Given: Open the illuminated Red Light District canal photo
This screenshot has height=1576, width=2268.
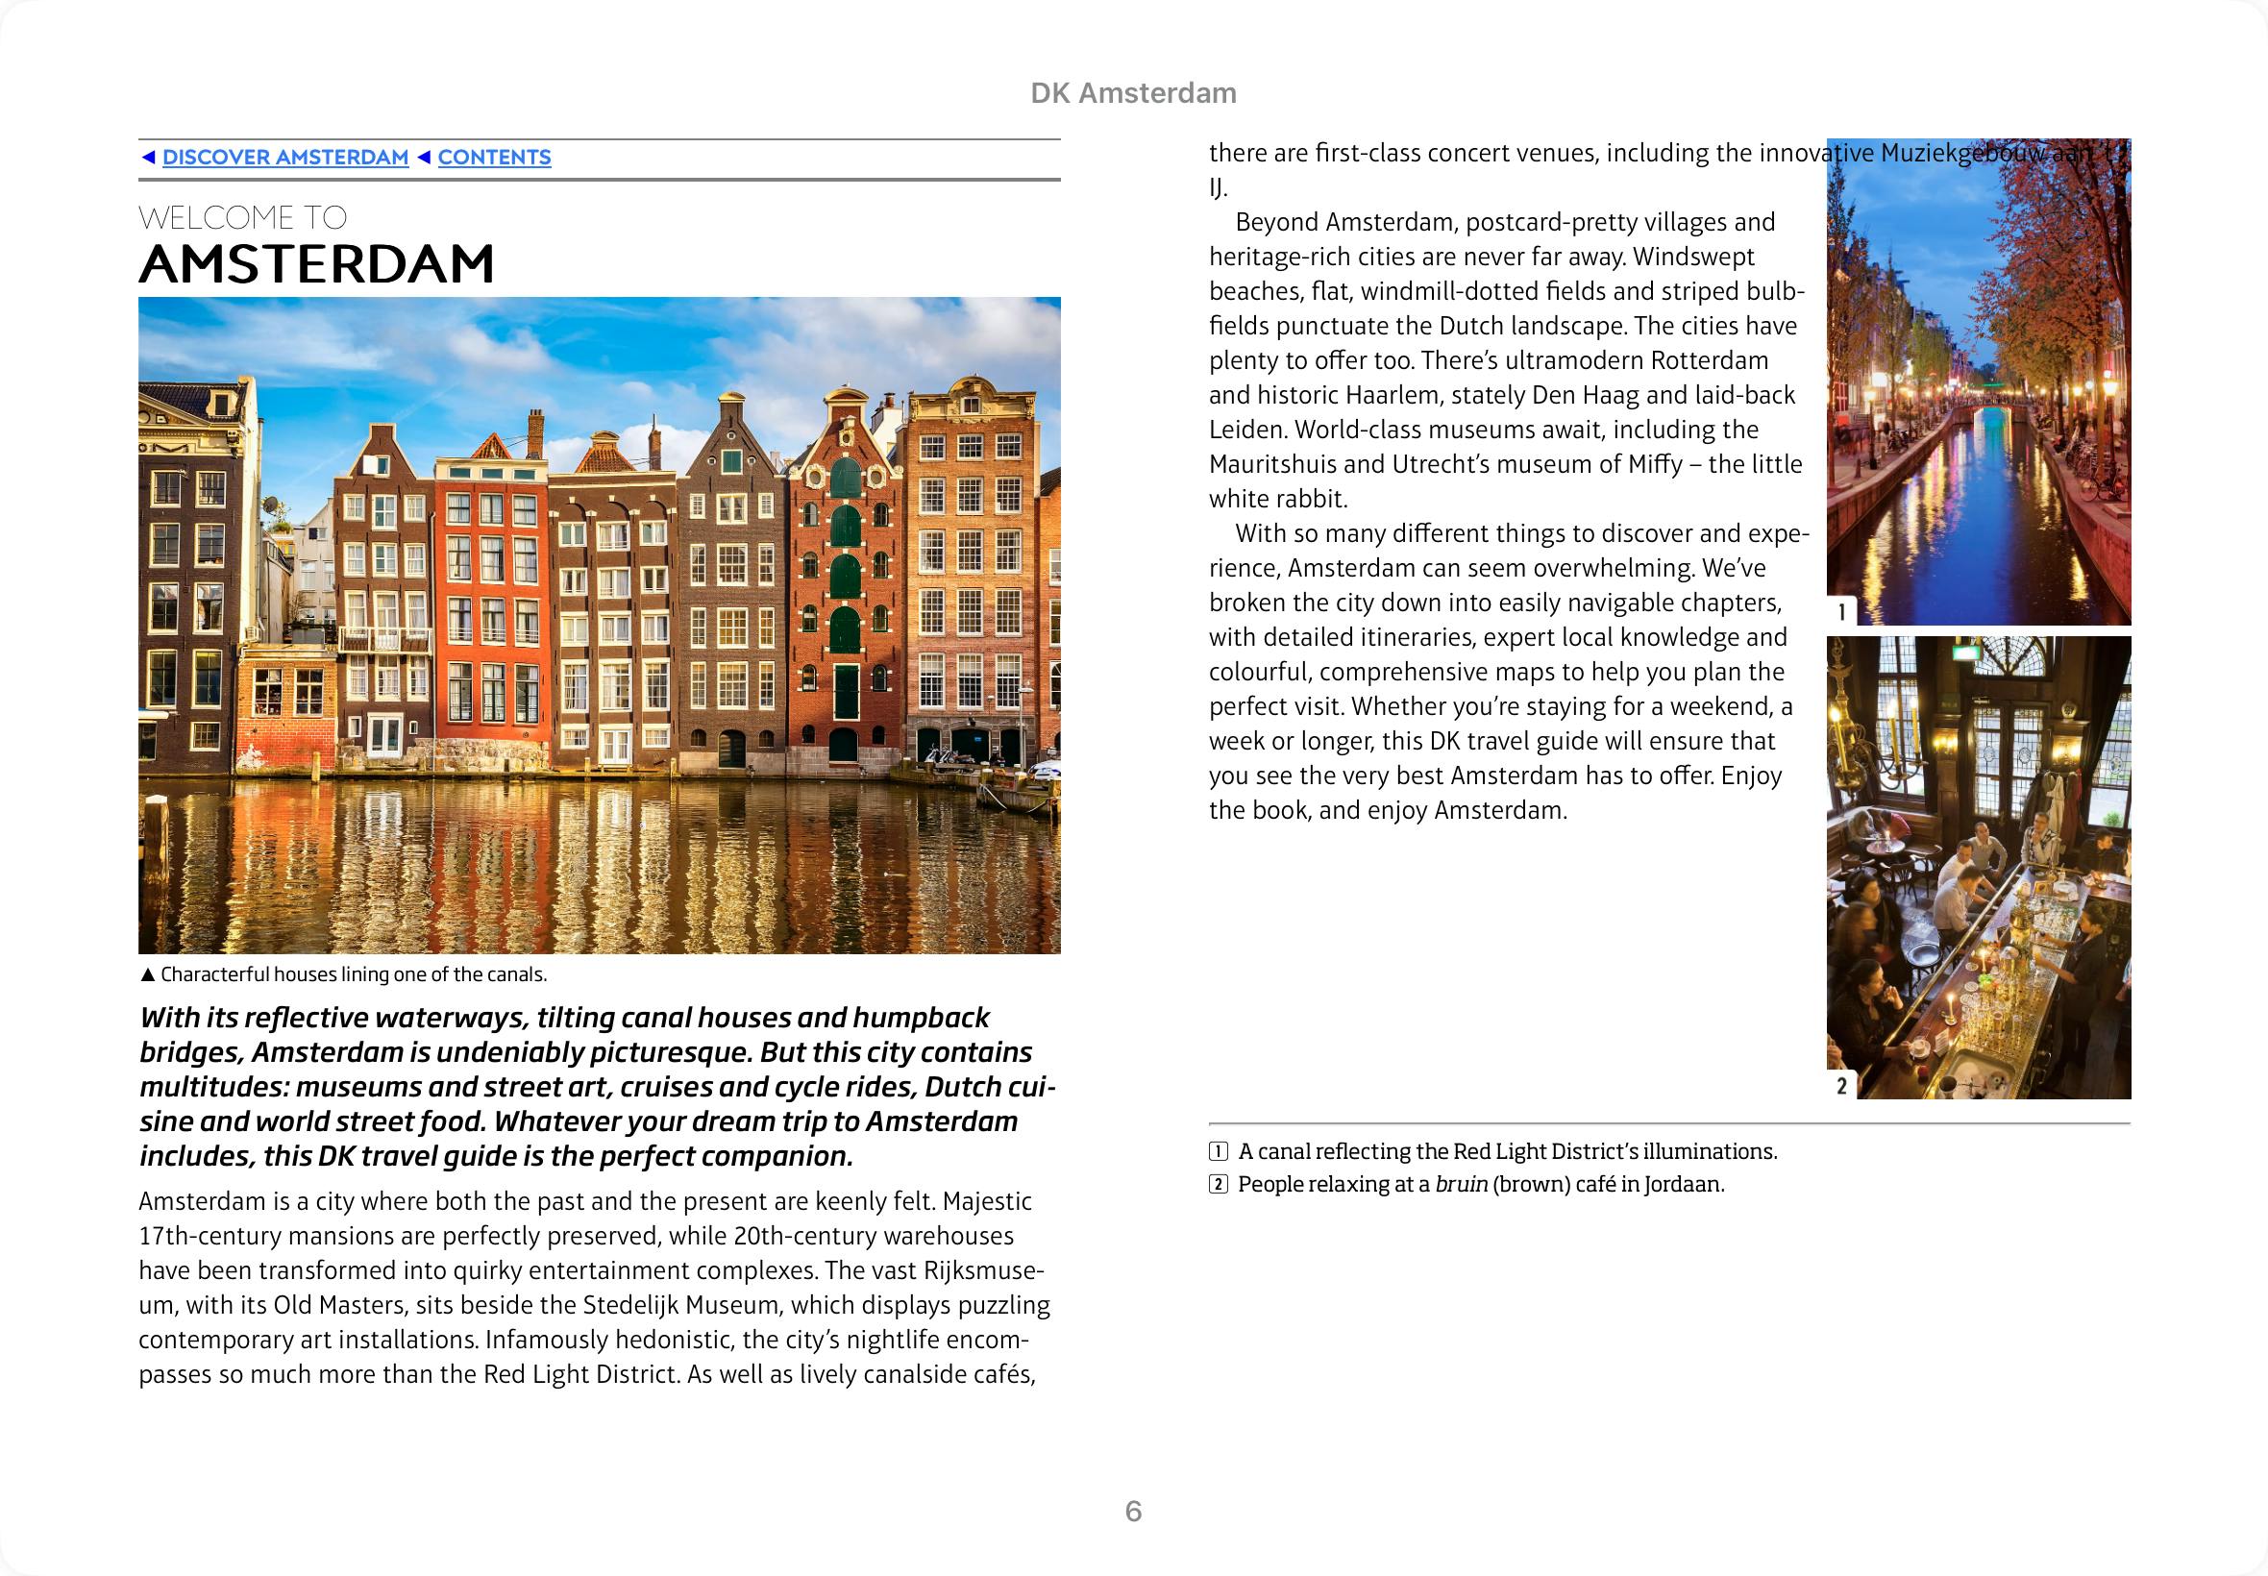Looking at the screenshot, I should 1978,395.
